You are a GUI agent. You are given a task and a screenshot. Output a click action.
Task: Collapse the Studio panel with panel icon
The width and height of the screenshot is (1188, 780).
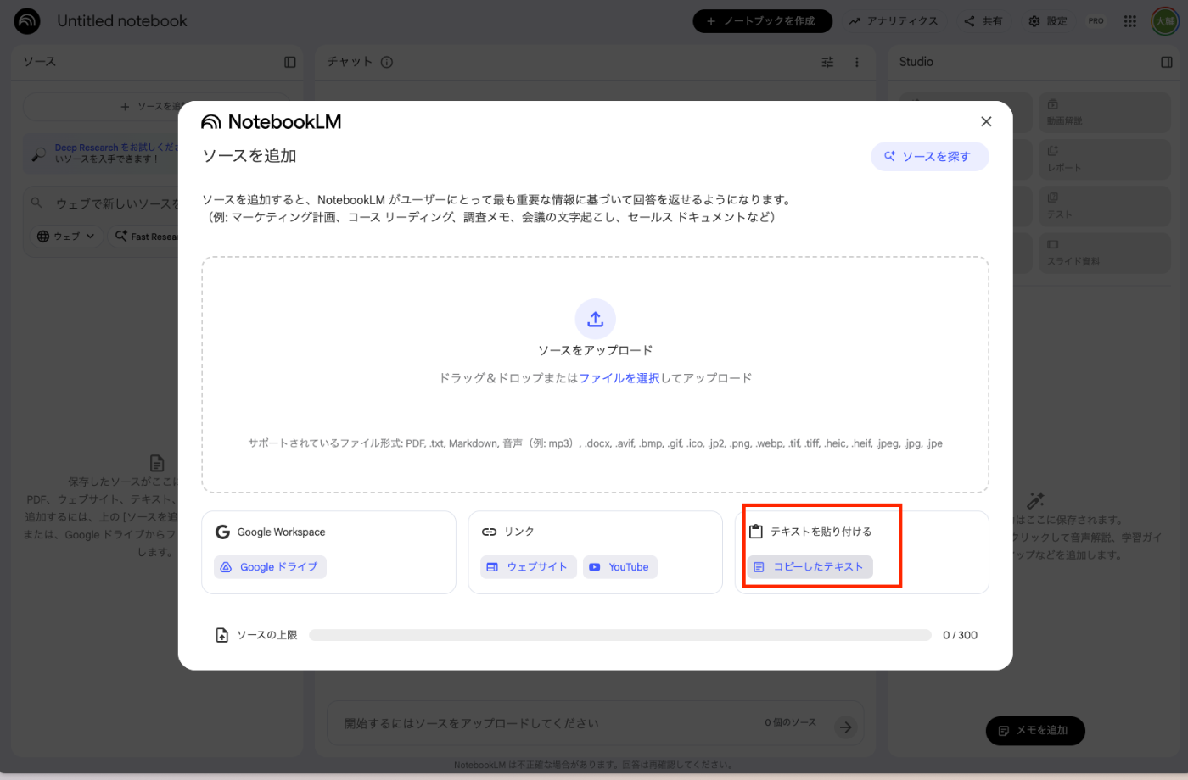coord(1167,62)
